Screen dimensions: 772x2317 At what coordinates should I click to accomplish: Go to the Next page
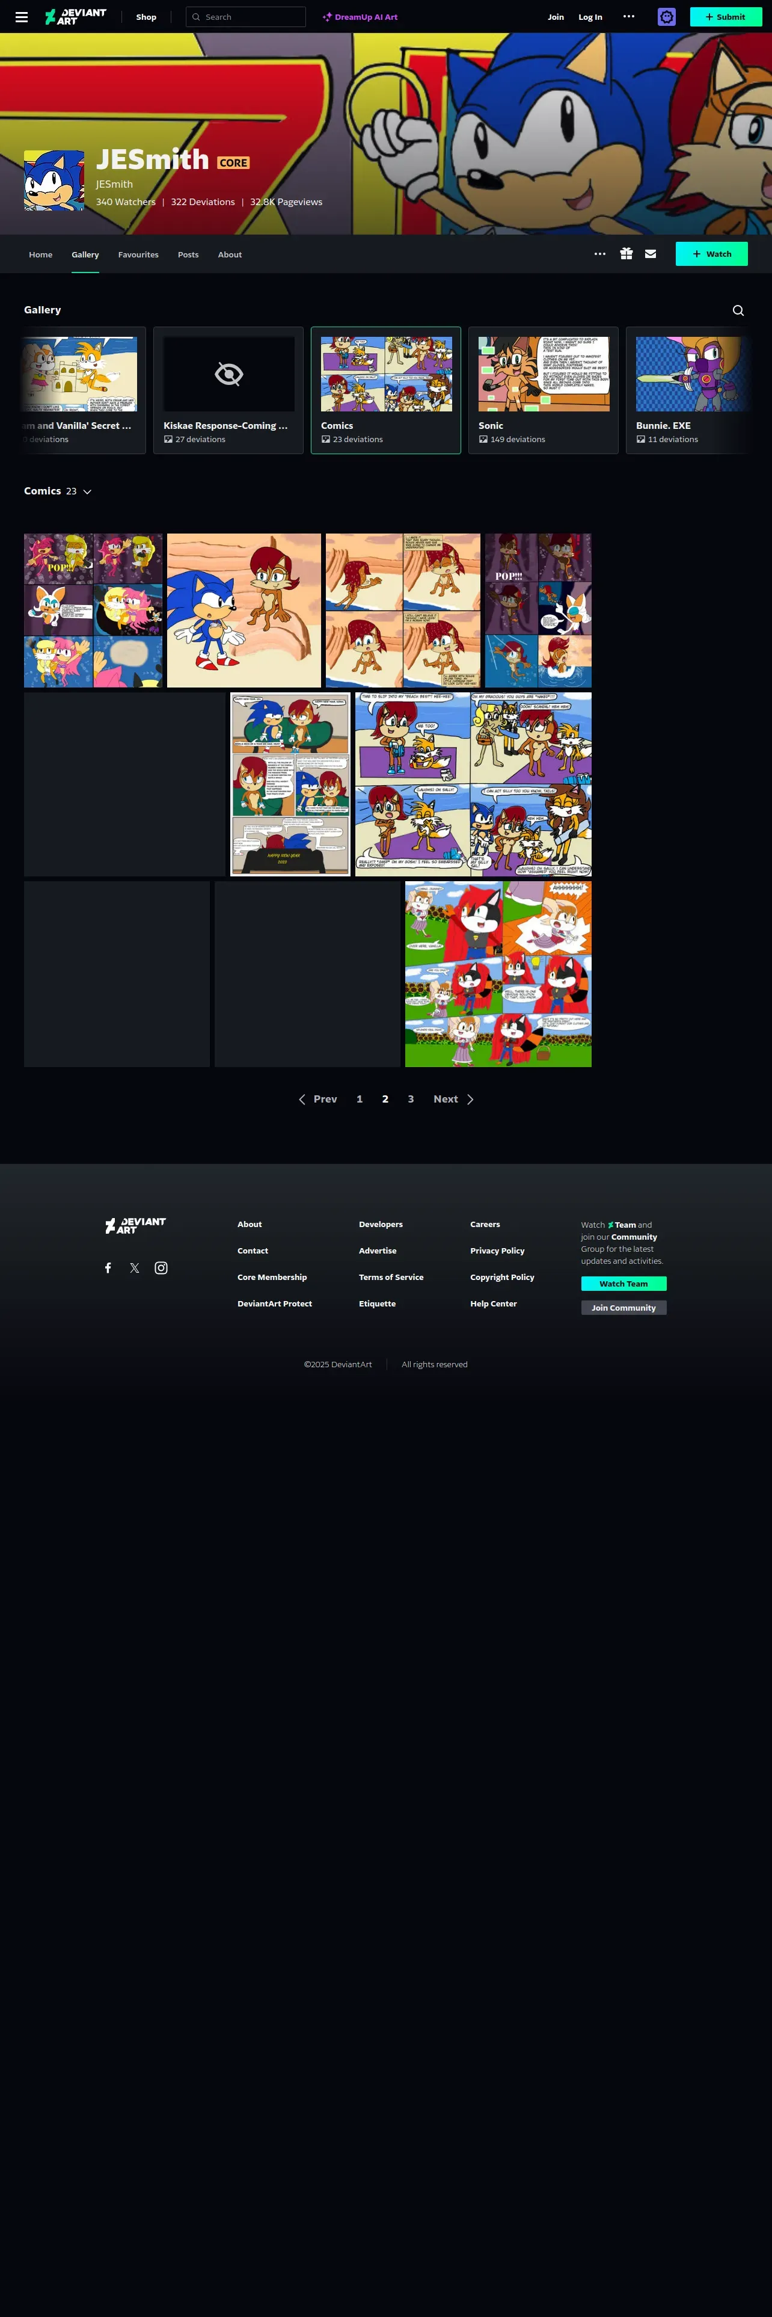[453, 1099]
